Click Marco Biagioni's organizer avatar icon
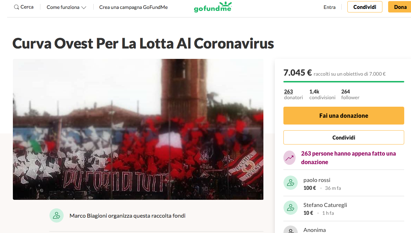 56,216
